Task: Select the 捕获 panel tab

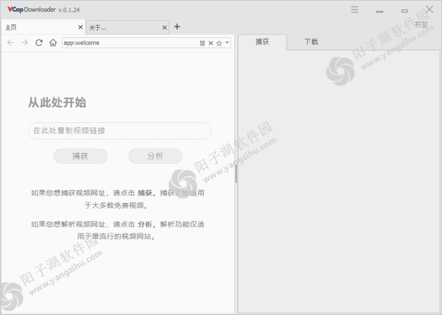Action: click(262, 42)
